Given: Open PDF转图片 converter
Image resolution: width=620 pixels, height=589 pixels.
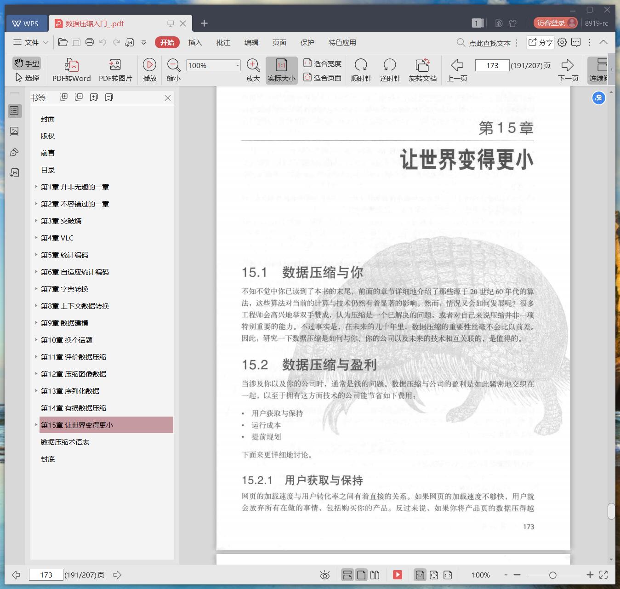Looking at the screenshot, I should tap(115, 70).
